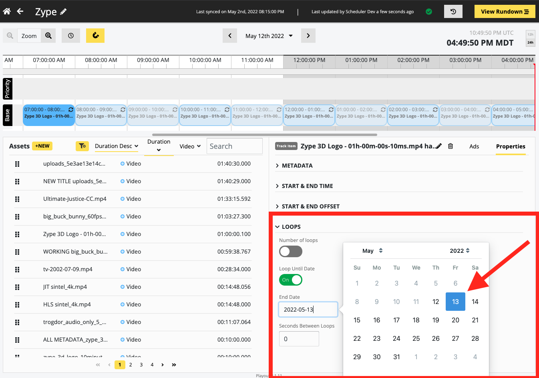
Task: Open the May 12th 2022 date dropdown
Action: pyautogui.click(x=269, y=36)
